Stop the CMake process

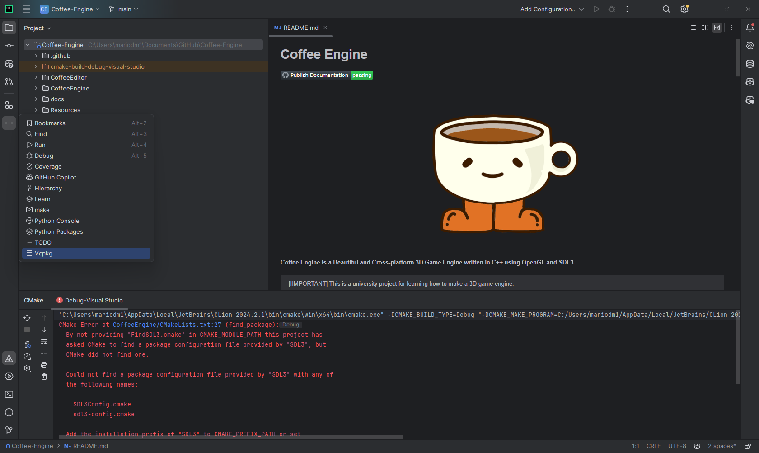point(27,330)
